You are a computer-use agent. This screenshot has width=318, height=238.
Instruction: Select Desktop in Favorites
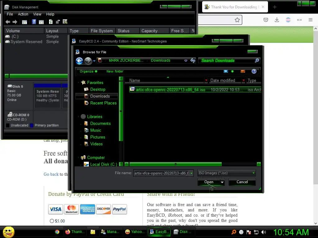98,90
